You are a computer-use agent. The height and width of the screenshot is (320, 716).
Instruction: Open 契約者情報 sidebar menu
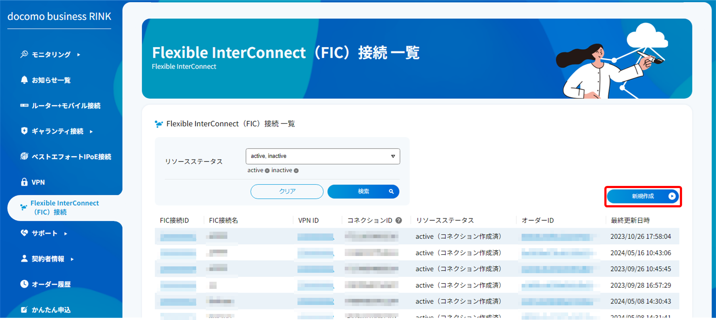47,259
